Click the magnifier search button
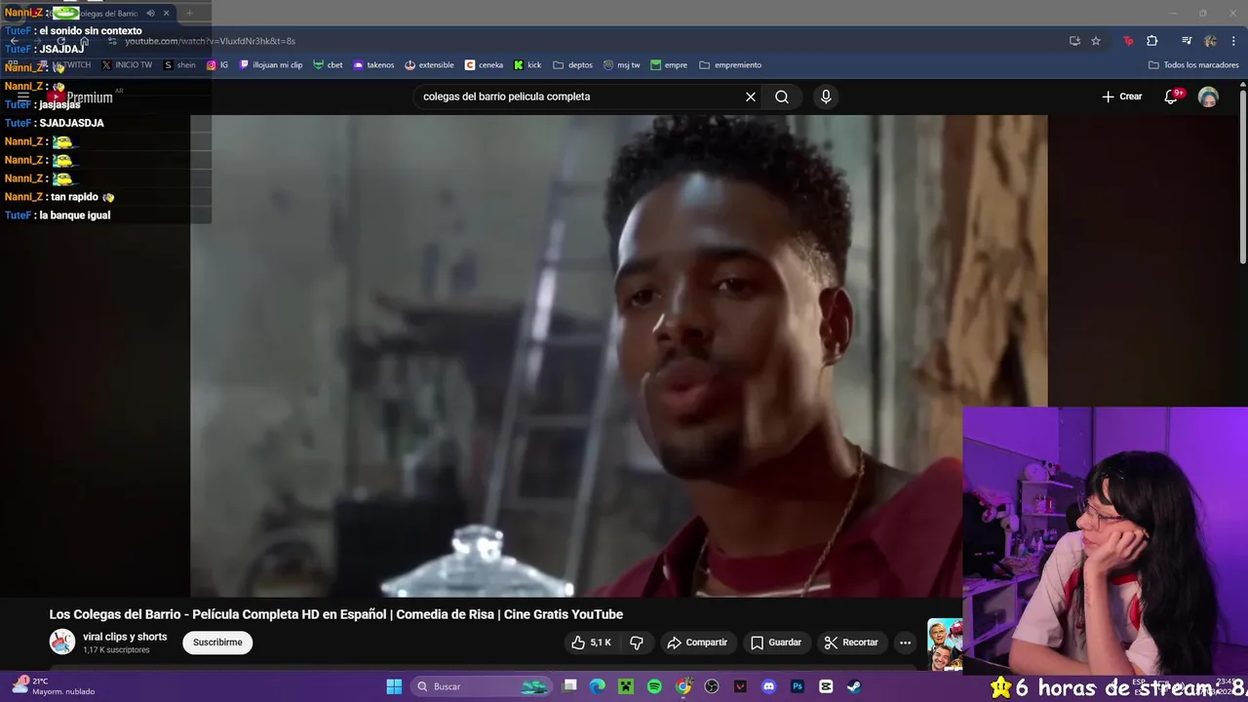The image size is (1248, 702). point(782,97)
